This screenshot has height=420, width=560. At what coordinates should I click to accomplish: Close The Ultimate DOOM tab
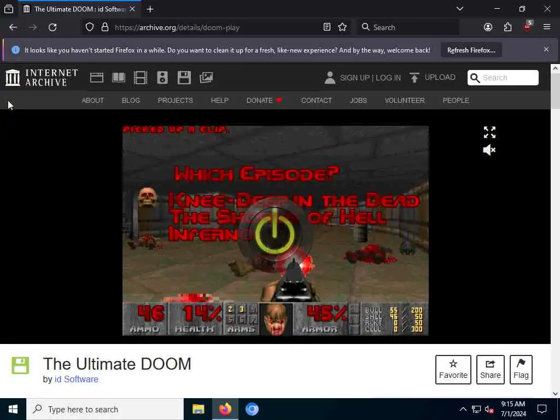132,9
